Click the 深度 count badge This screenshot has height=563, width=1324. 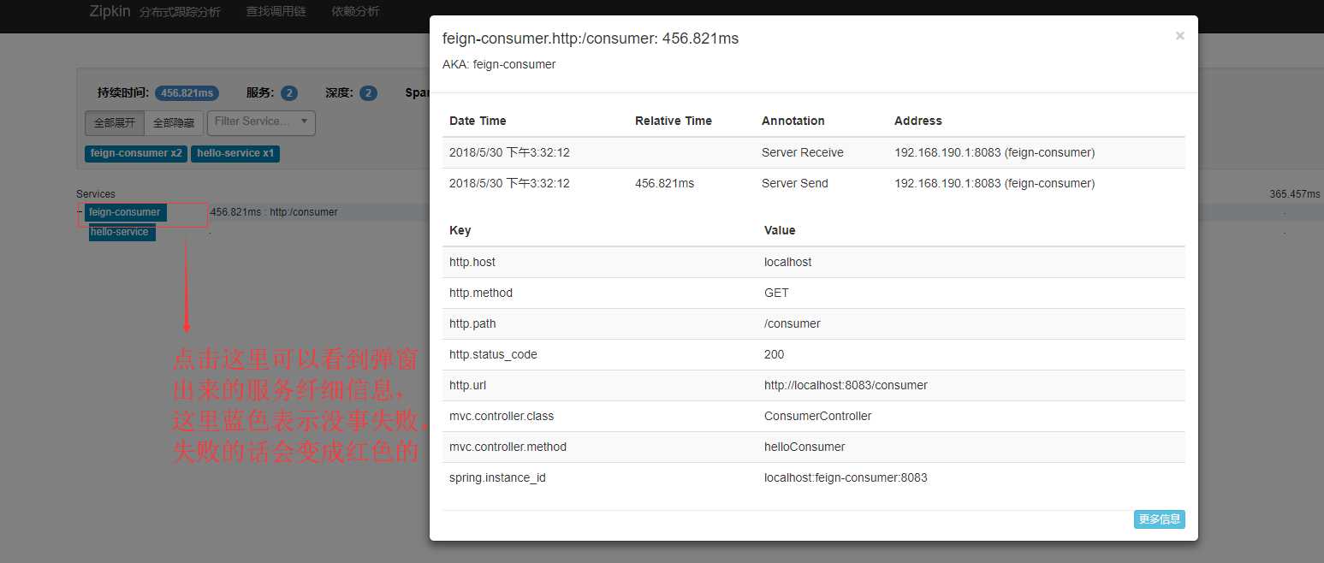[x=368, y=93]
